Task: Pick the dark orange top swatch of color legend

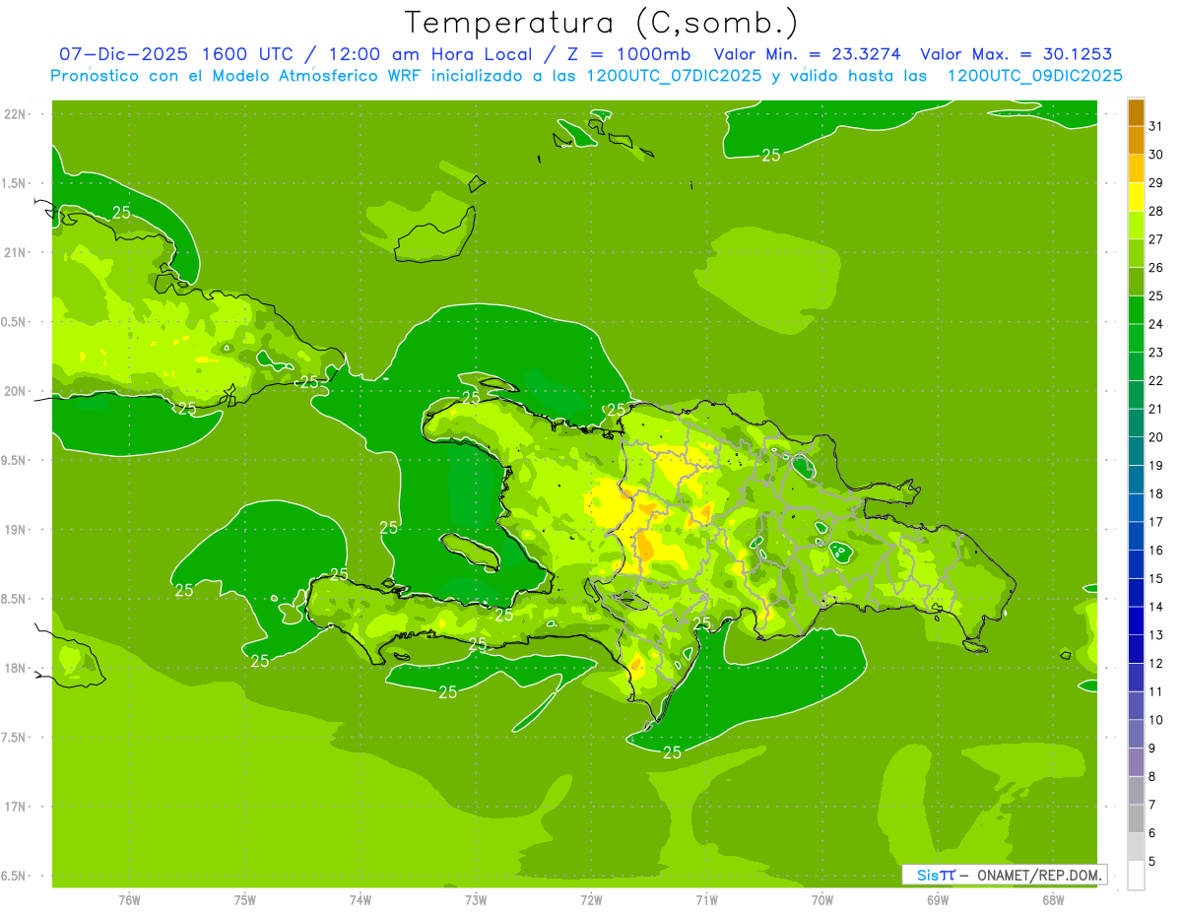Action: click(x=1136, y=112)
